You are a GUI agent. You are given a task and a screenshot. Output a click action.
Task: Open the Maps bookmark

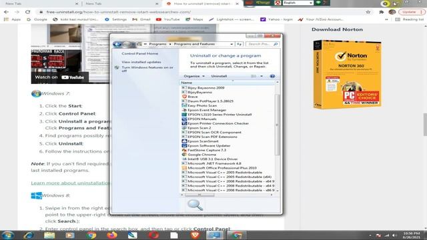coord(194,19)
